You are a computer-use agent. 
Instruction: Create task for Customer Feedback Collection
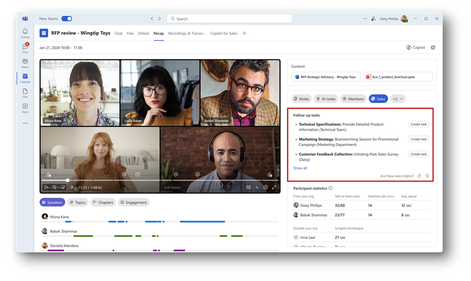coord(419,154)
